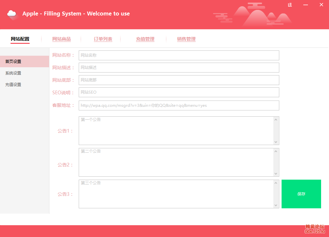Click the cloud logo icon in header
Viewport: 329px width, 237px height.
(12, 14)
